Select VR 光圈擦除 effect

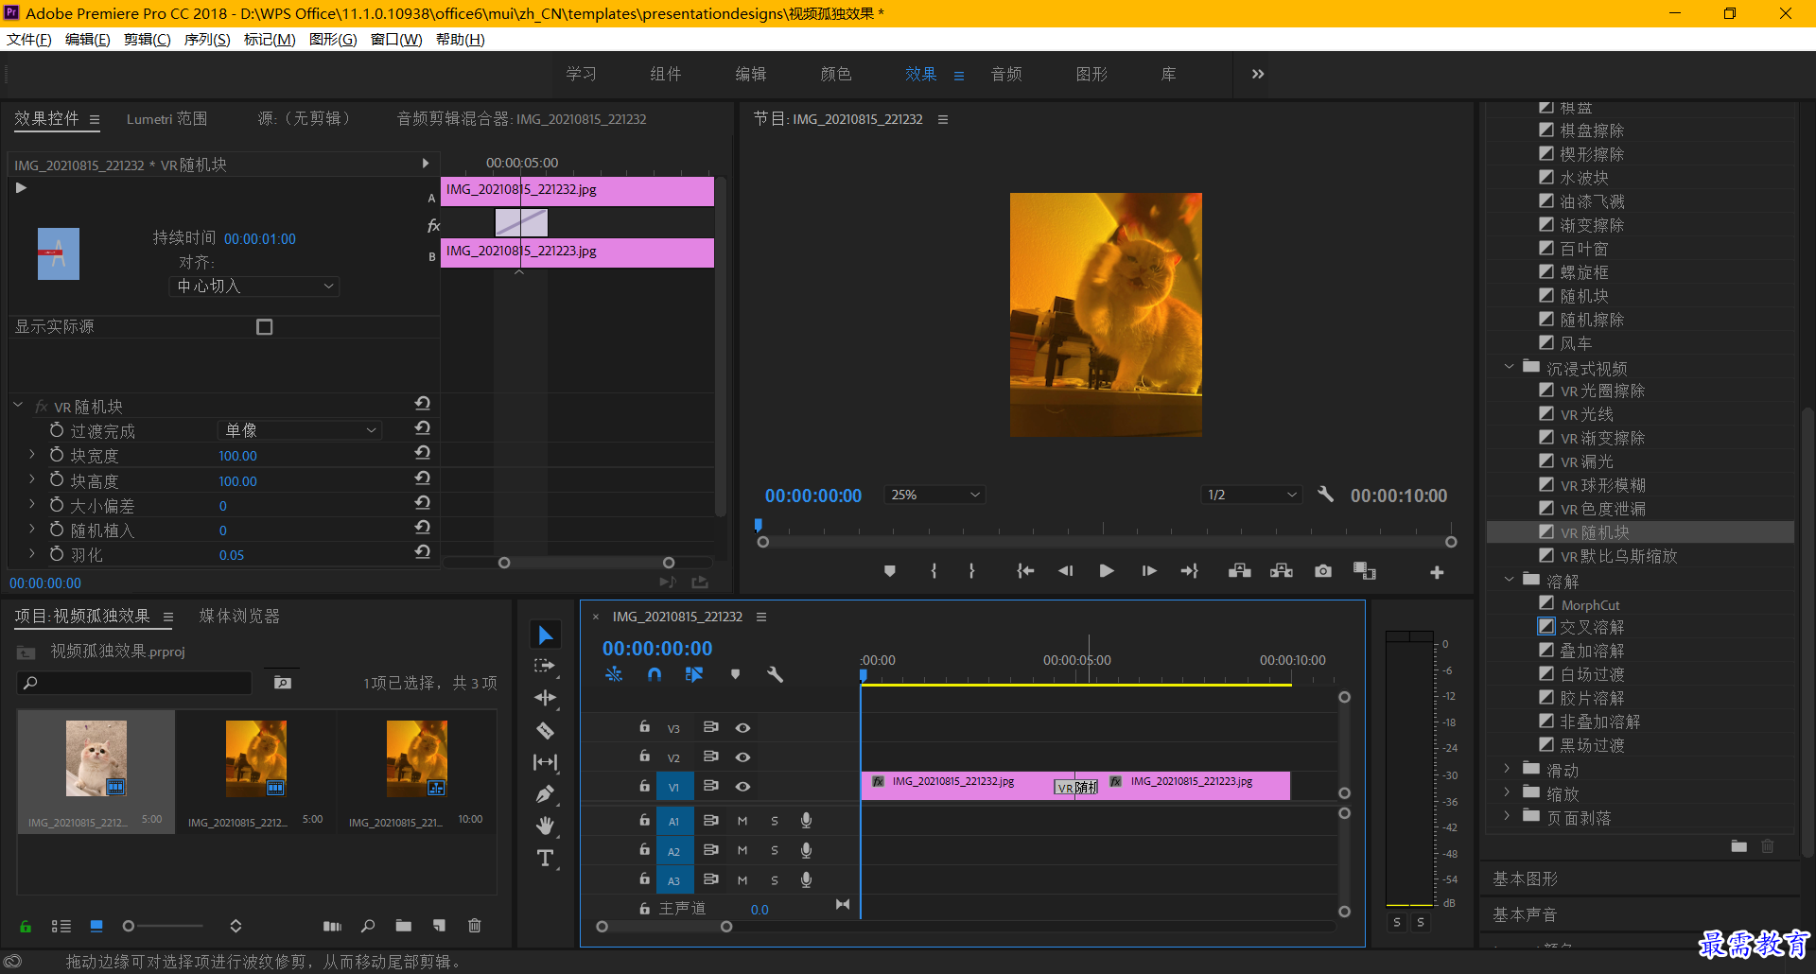(x=1602, y=391)
